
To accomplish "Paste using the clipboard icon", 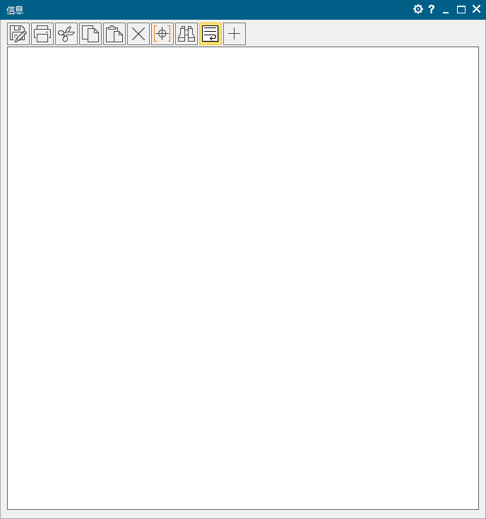I will (114, 34).
